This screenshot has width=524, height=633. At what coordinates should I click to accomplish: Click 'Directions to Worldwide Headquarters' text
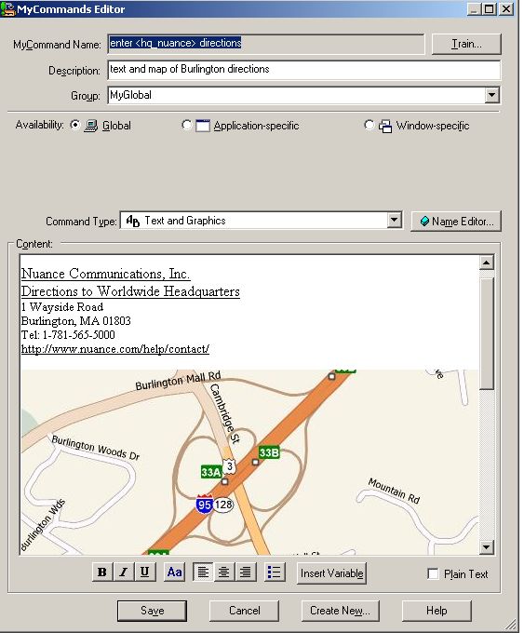130,291
